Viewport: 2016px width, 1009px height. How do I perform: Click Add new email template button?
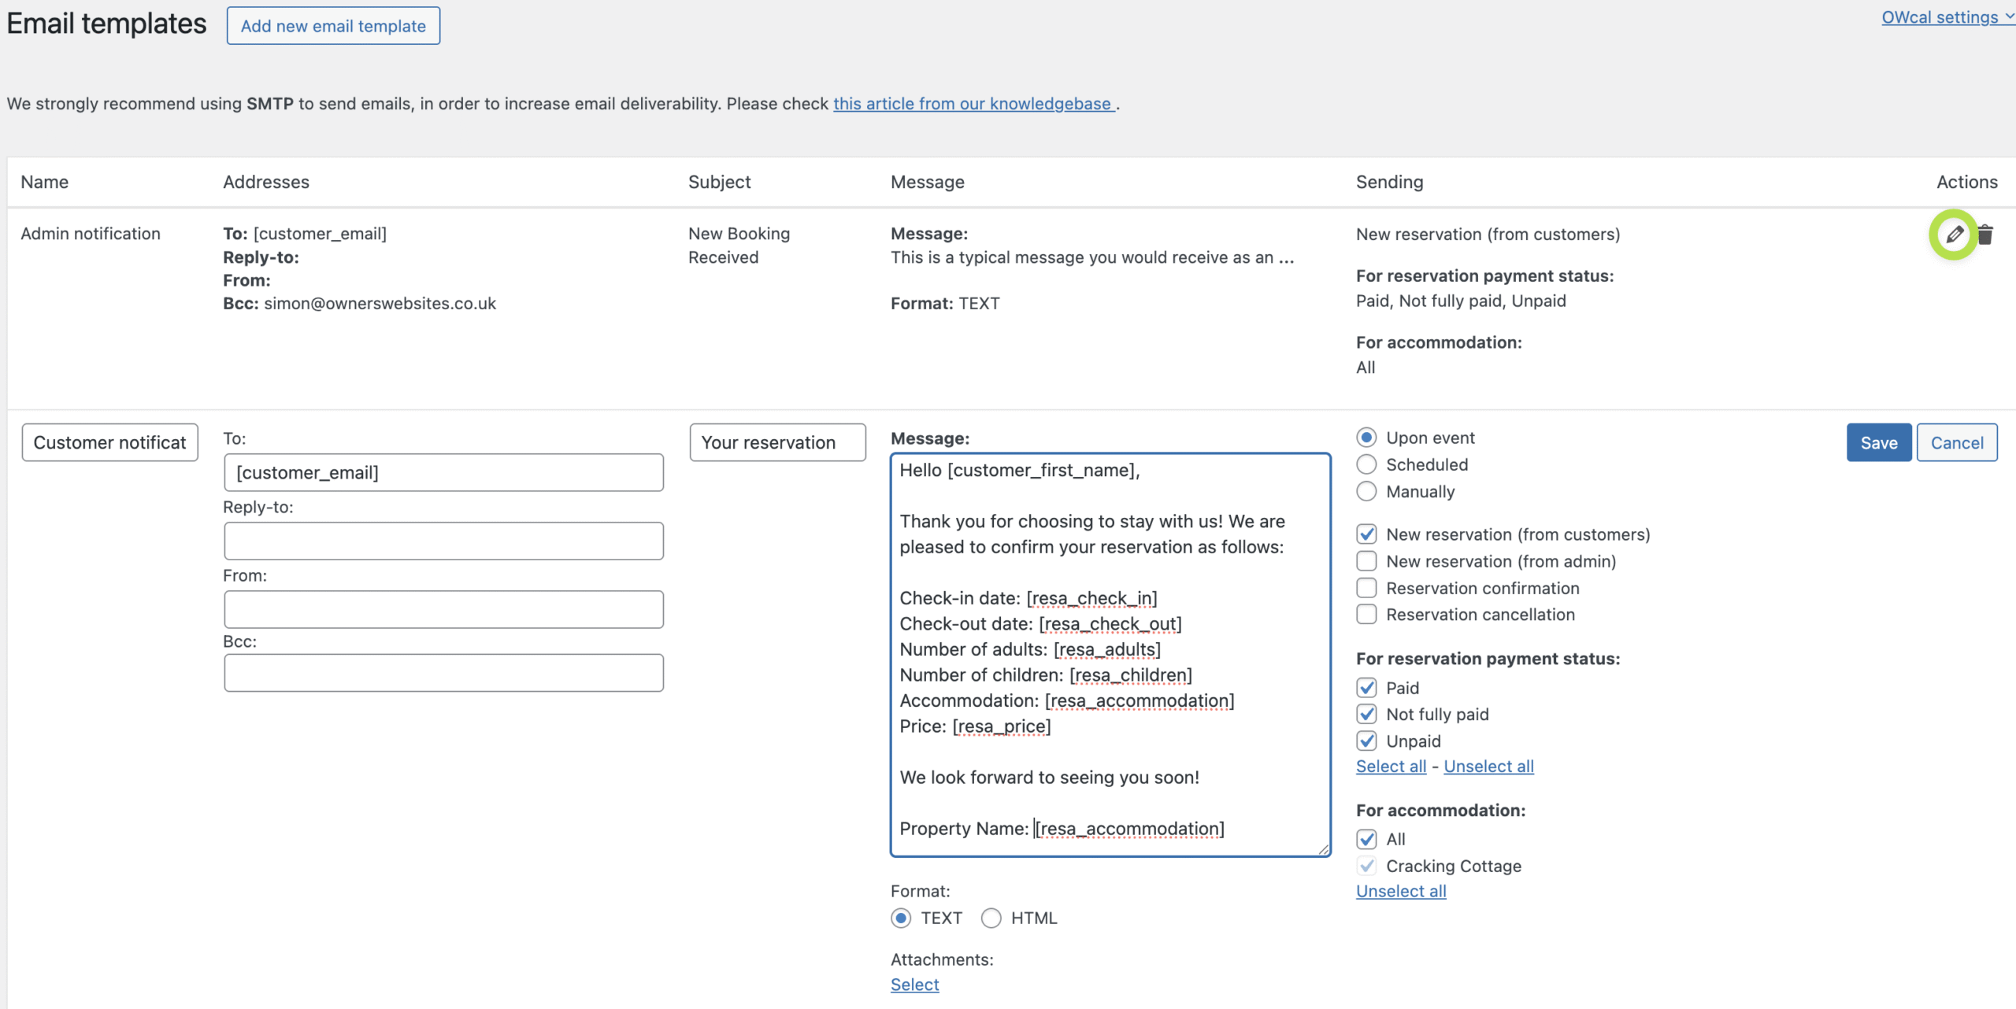click(x=333, y=26)
